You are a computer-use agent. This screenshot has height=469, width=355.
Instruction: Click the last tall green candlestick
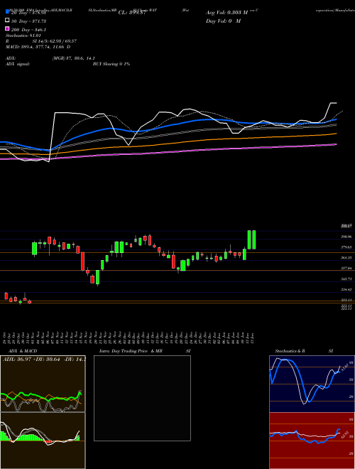point(254,239)
